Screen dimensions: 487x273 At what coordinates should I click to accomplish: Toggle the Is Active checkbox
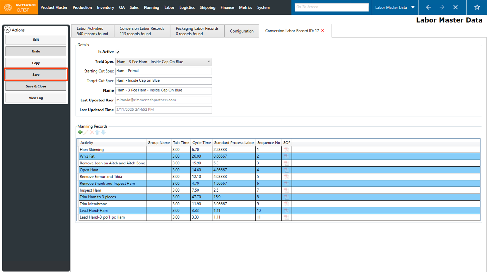[x=118, y=52]
